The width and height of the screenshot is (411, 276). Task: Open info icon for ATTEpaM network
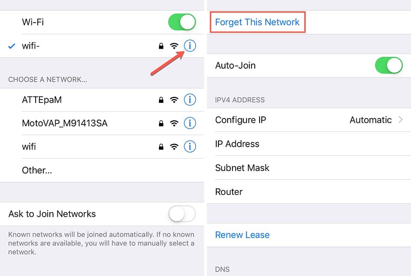pos(190,100)
